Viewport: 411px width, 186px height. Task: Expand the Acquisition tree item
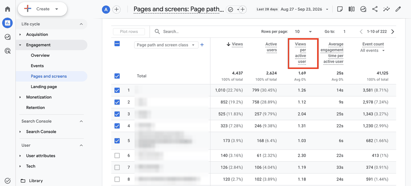click(20, 34)
